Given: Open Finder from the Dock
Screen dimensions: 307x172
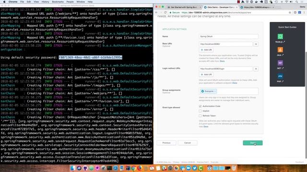Looking at the screenshot, I should pos(73,168).
